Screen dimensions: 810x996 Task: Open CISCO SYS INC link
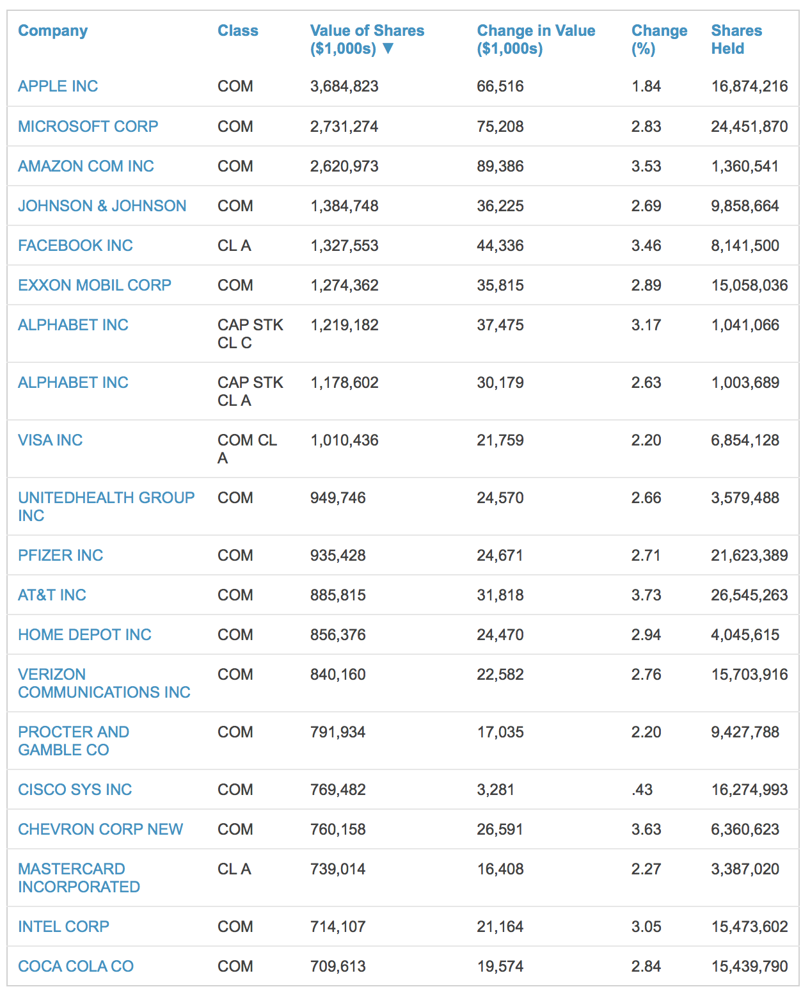coord(75,790)
